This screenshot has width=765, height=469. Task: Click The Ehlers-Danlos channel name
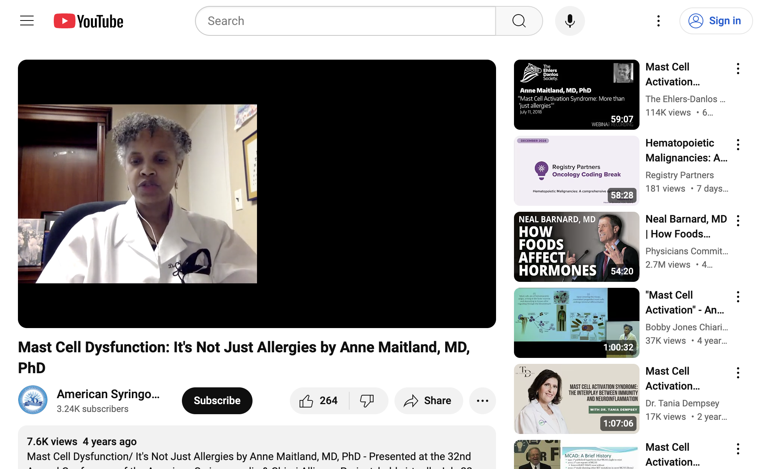[x=685, y=99]
